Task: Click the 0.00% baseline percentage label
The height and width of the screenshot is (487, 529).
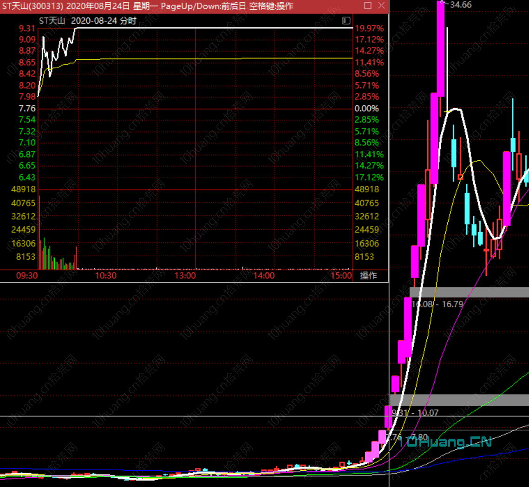Action: coord(367,109)
